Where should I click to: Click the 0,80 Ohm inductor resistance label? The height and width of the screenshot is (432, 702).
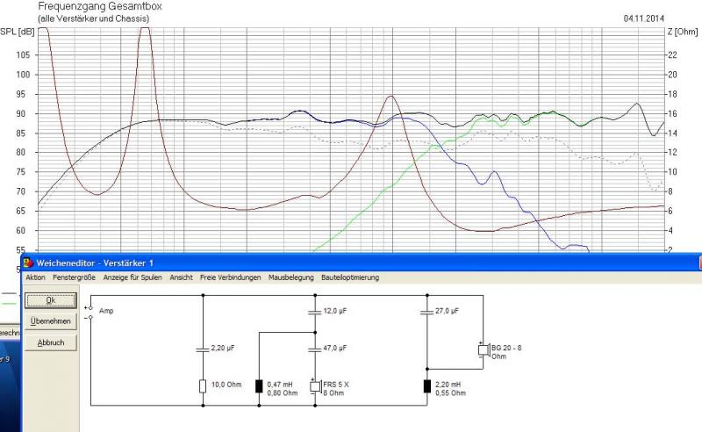[282, 393]
